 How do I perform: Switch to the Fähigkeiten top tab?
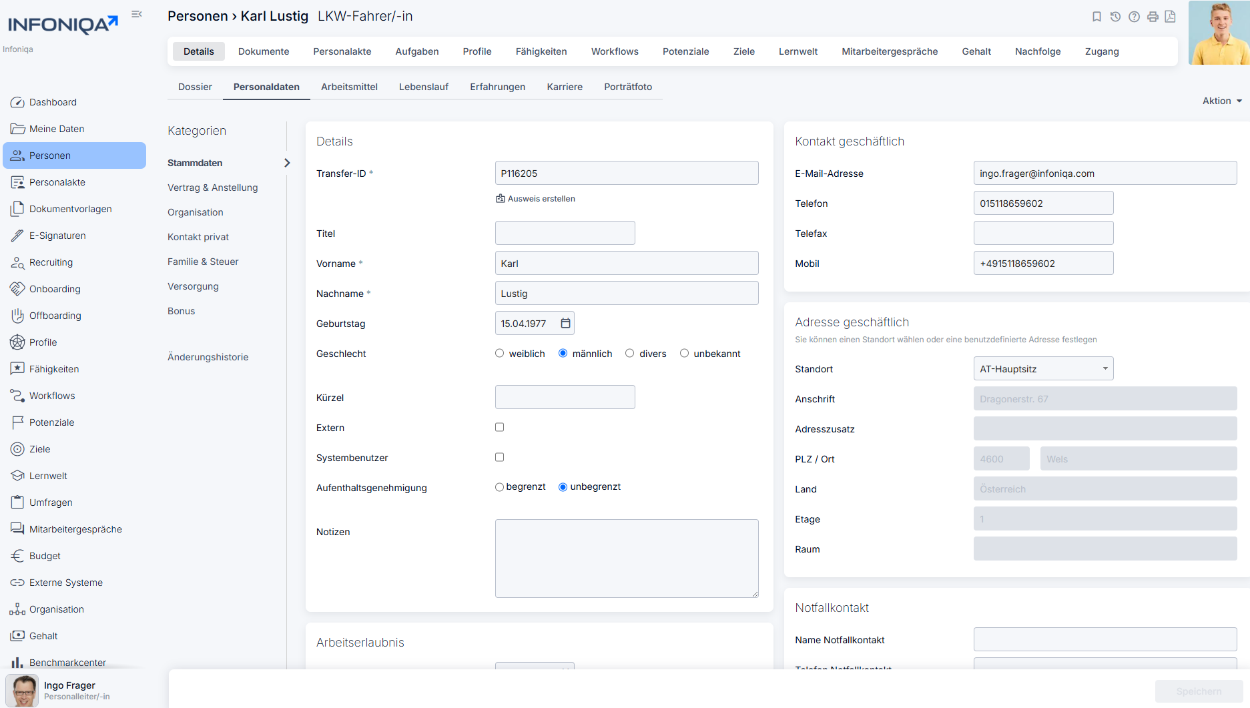click(x=541, y=51)
